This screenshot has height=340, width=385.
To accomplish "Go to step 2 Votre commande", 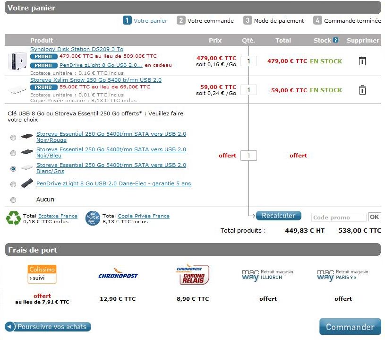I will [205, 20].
